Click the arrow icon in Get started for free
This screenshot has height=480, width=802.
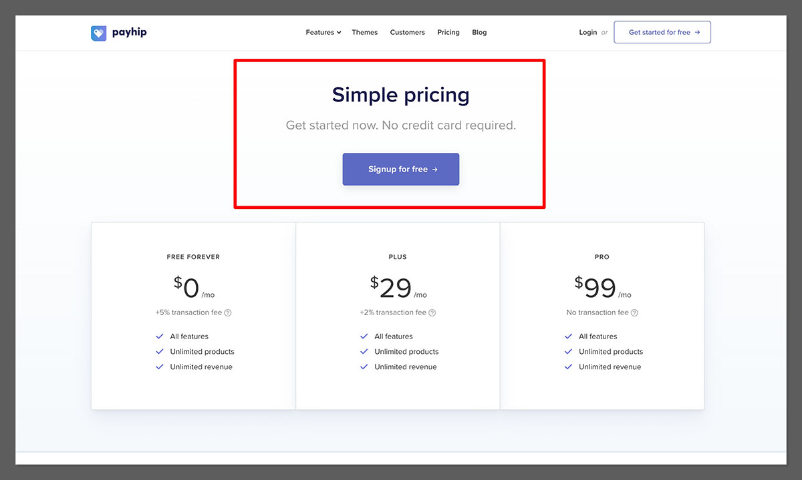699,32
